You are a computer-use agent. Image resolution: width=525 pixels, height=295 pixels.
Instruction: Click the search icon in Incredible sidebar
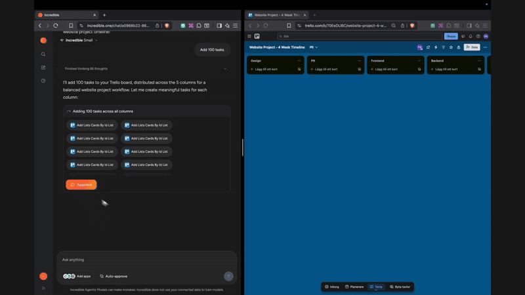point(43,54)
